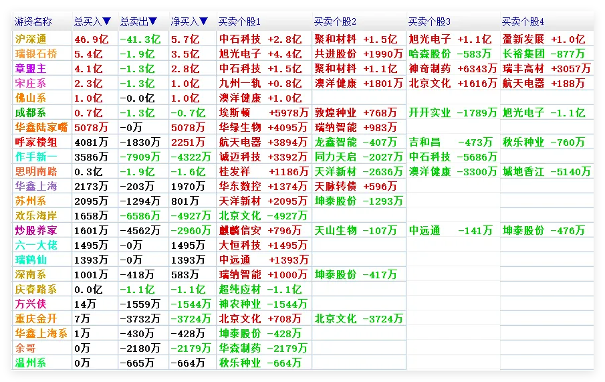This screenshot has width=605, height=382.
Task: Select 超纯应材 -1.1亿 cell
Action: coord(261,289)
